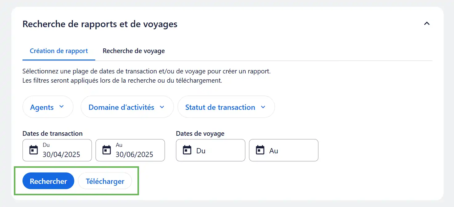This screenshot has width=454, height=207.
Task: Open calendar icon for travel end date
Action: coord(260,150)
